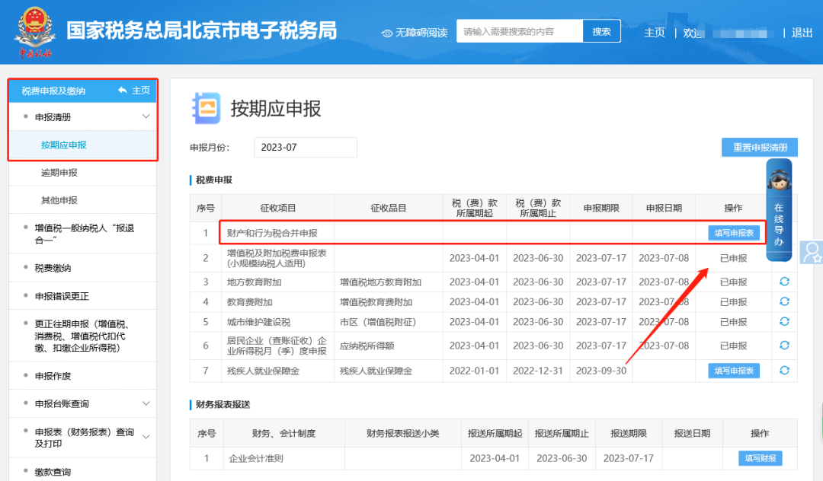
Task: Click 已申报 status in 增值税及附加税费申报表 row
Action: pos(733,258)
